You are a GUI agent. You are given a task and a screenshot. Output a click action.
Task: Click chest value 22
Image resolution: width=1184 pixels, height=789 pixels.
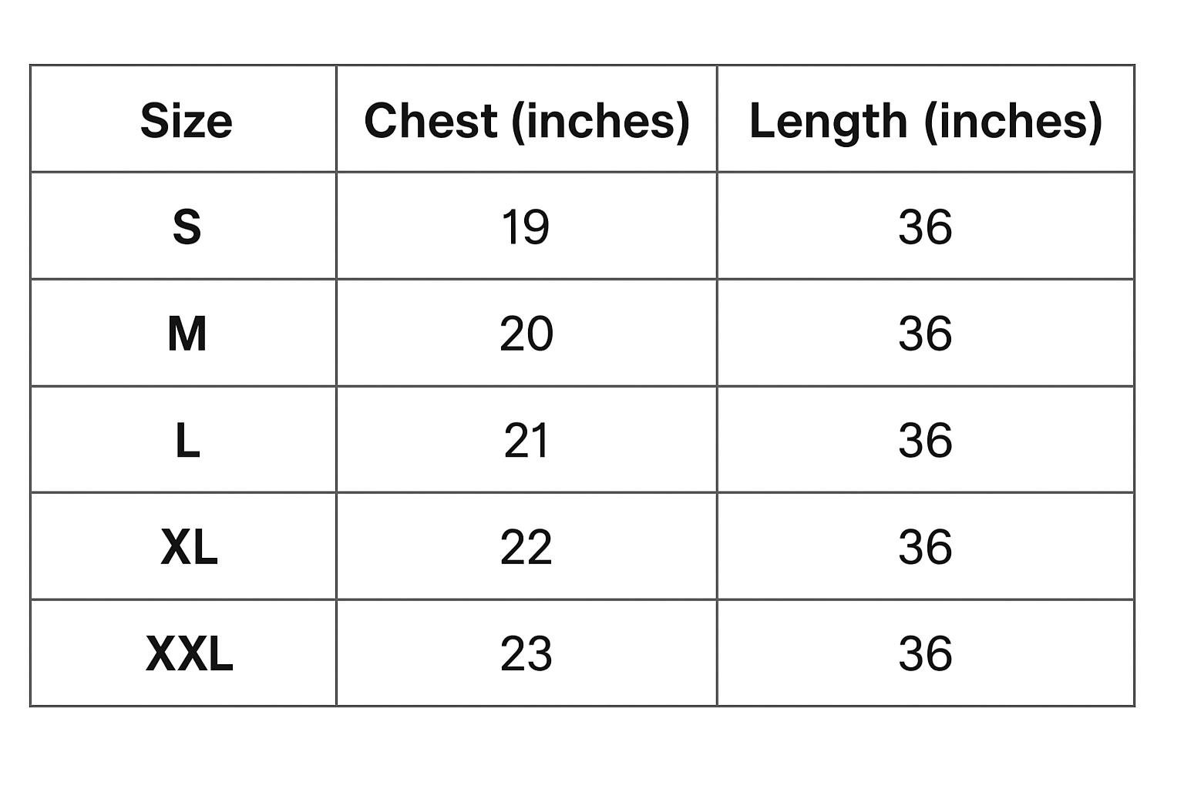coord(526,548)
